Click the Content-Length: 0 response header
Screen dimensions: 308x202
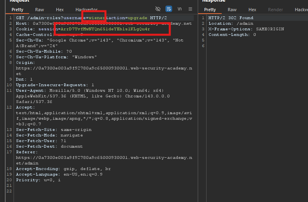[x=232, y=35]
